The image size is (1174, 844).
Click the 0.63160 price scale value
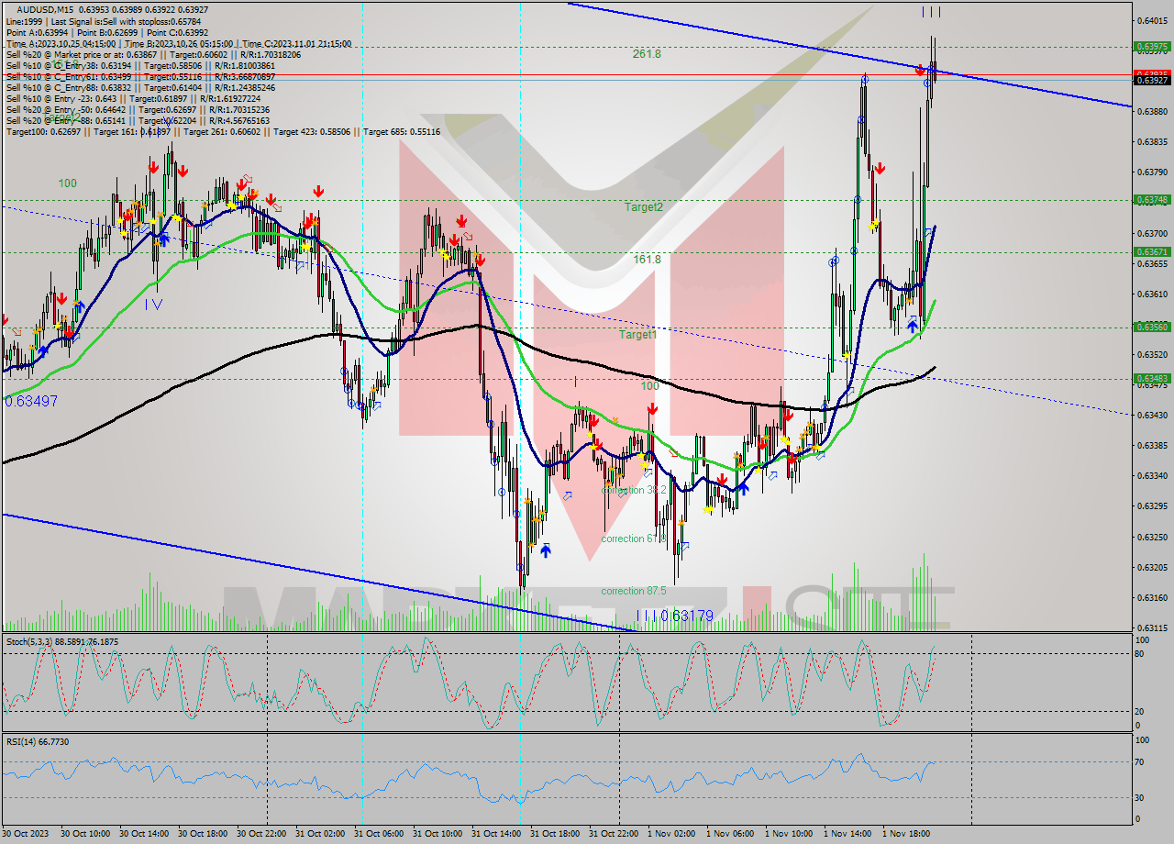1152,598
